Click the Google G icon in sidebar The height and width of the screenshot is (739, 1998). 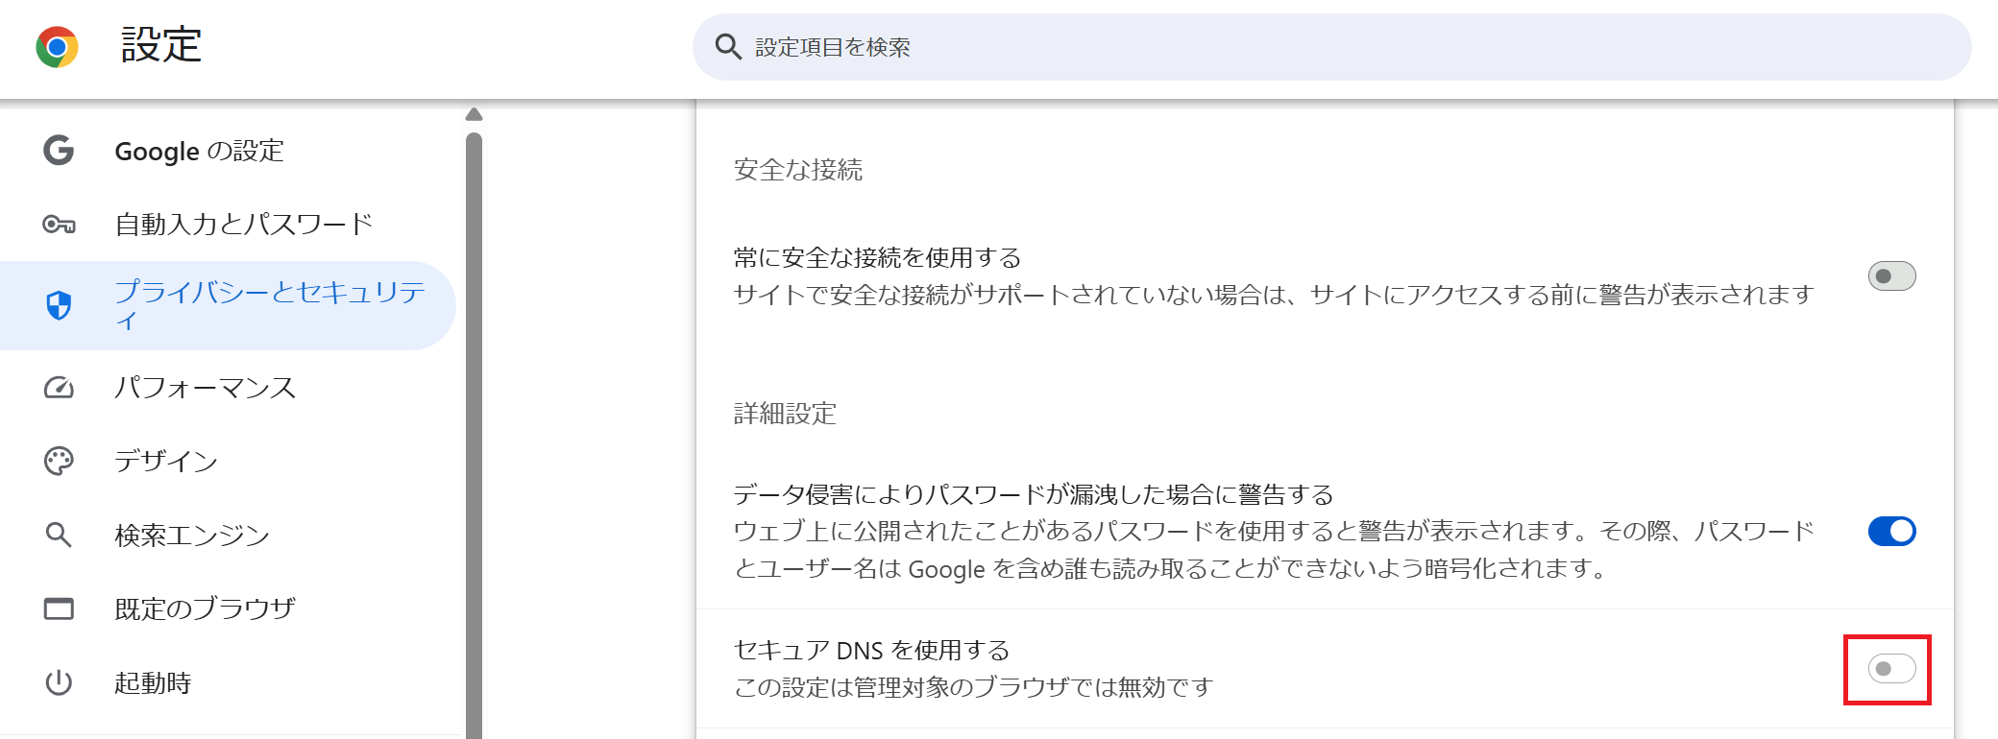tap(59, 151)
